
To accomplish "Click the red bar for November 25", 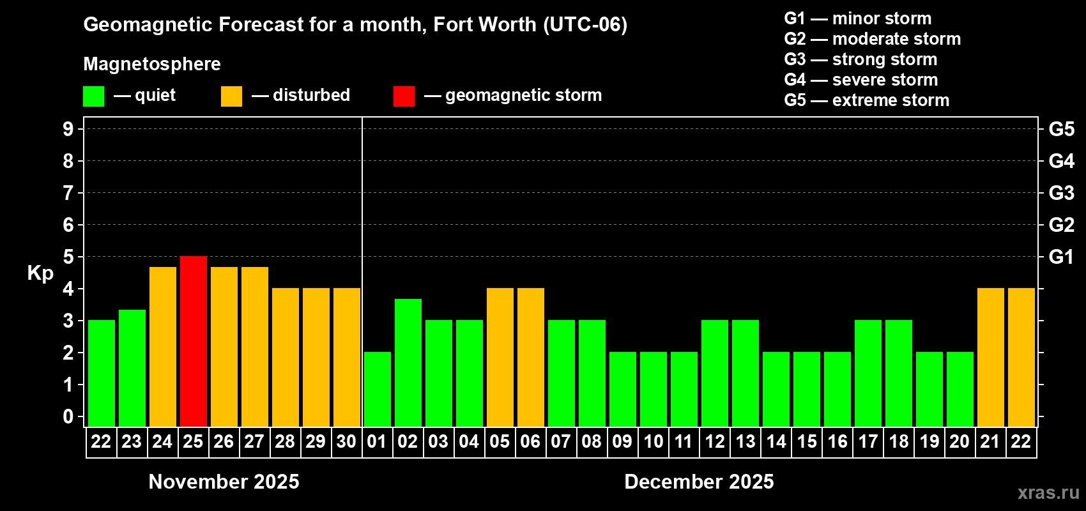I will pos(193,341).
